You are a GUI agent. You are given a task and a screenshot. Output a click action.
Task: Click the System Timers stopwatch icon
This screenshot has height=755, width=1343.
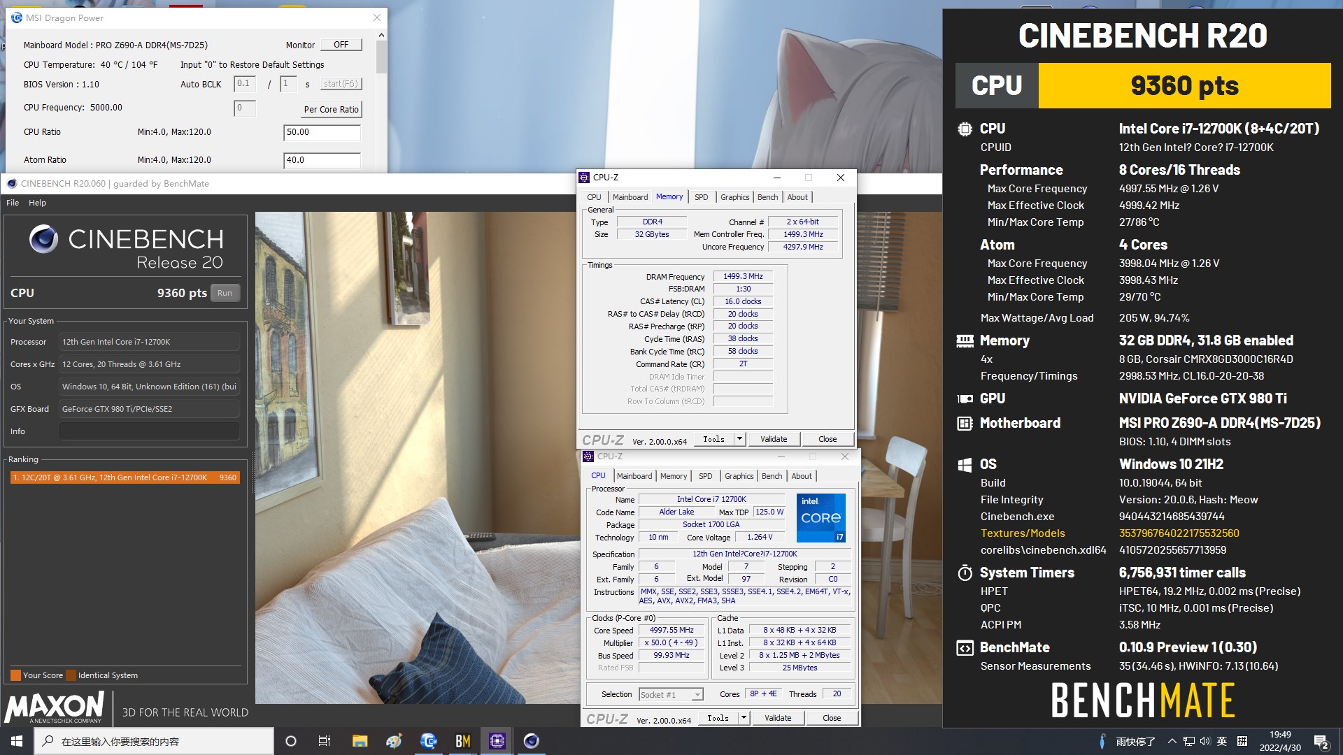coord(965,573)
